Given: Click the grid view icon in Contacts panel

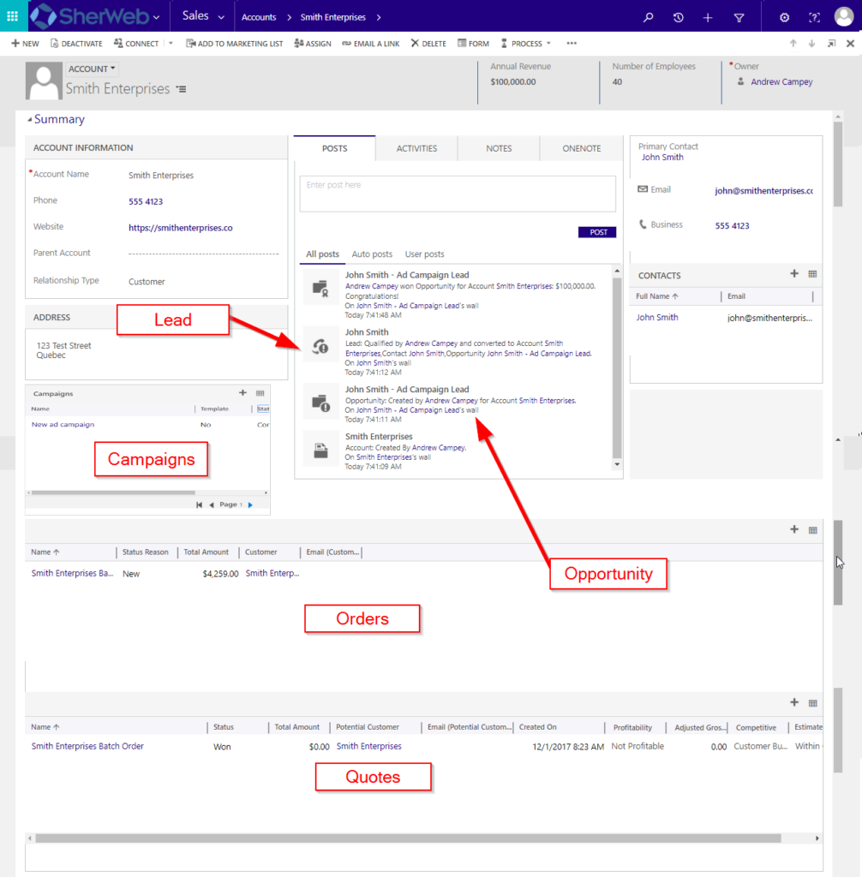Looking at the screenshot, I should pos(812,274).
